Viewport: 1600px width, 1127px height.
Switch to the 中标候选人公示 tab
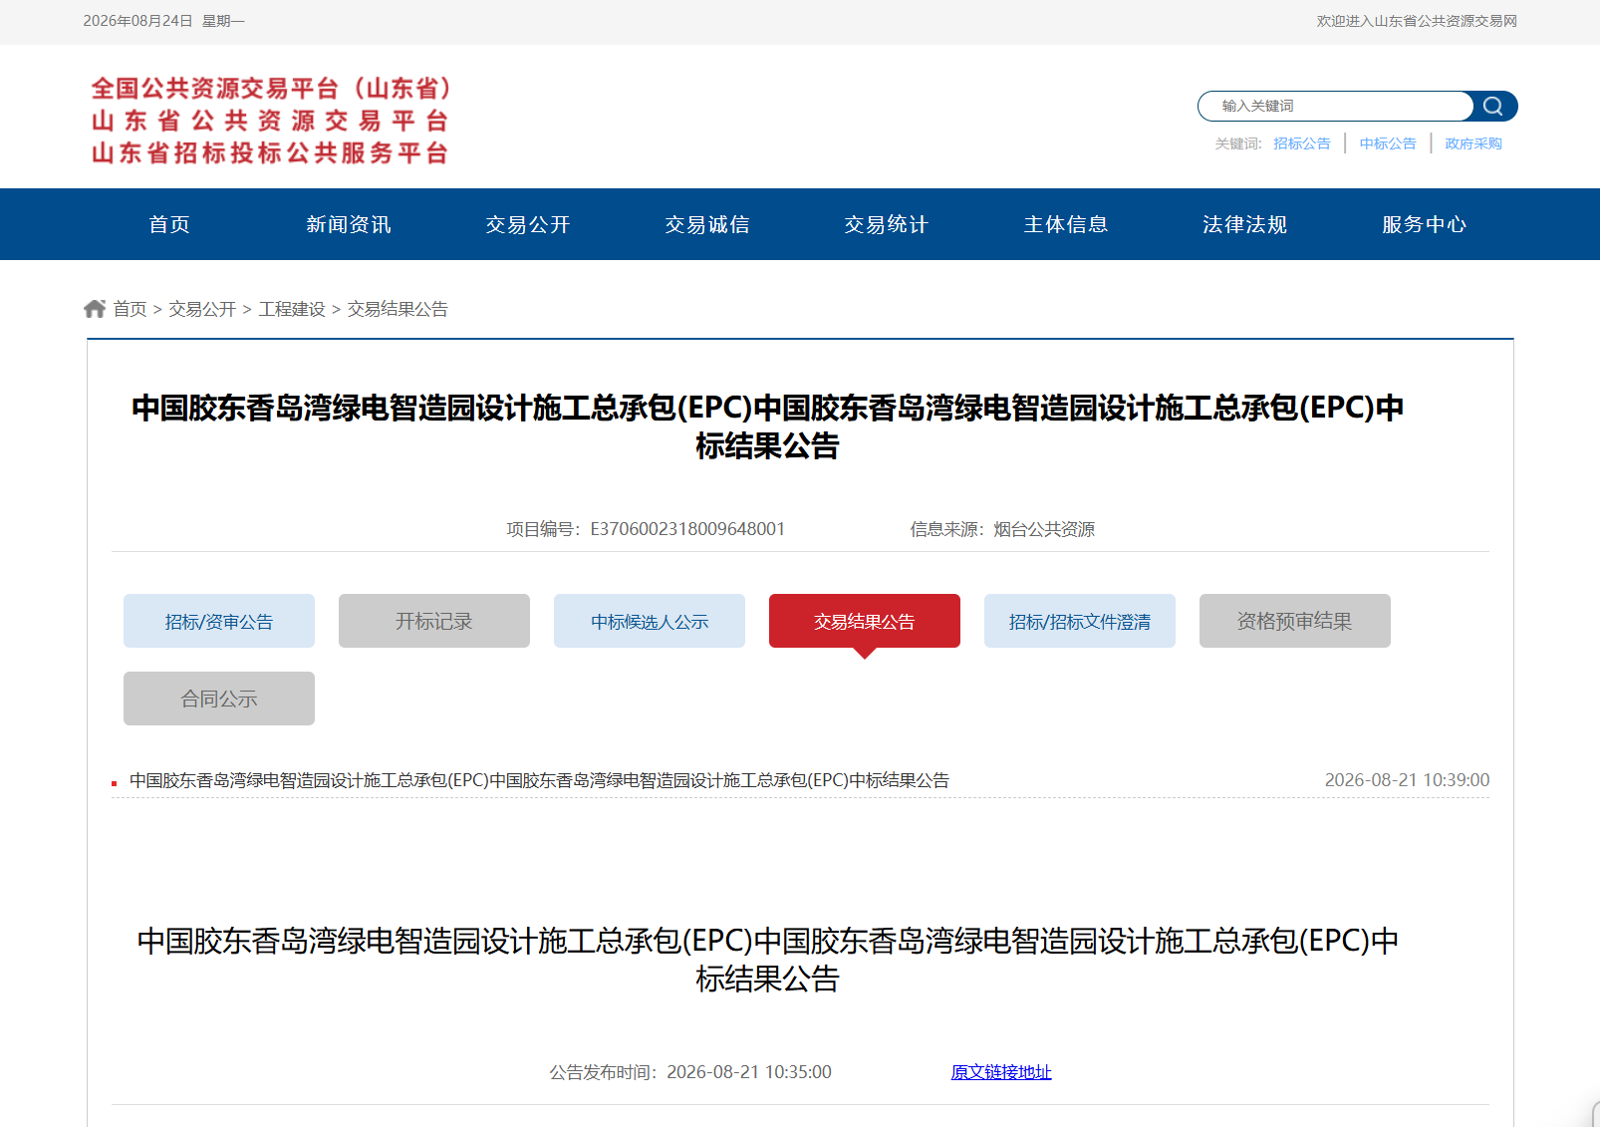[650, 621]
